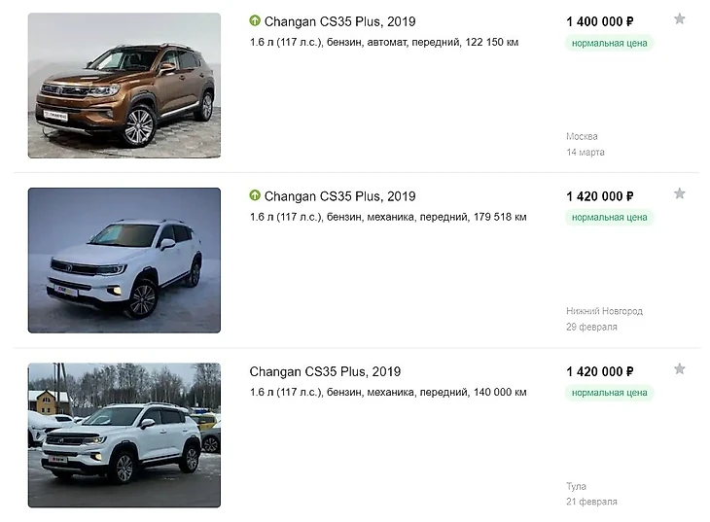
Task: Open Changan CS35 Plus title with 122 150 km
Action: (x=339, y=20)
